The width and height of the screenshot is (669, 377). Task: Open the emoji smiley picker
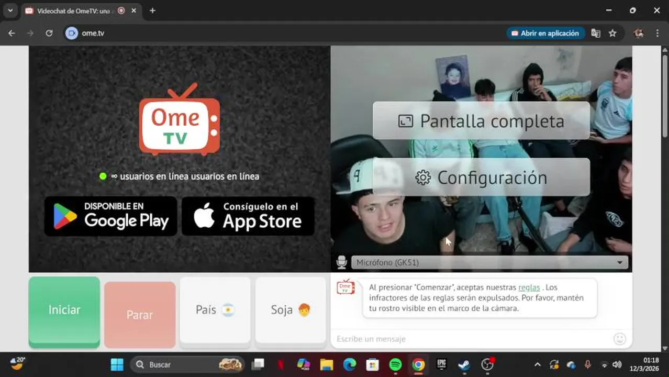coord(620,339)
